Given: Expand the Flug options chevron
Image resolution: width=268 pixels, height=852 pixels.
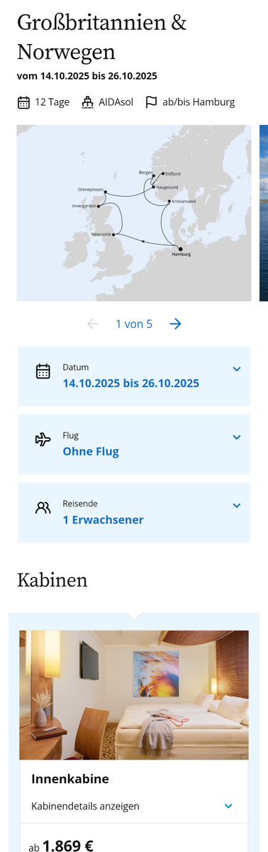Looking at the screenshot, I should tap(237, 437).
